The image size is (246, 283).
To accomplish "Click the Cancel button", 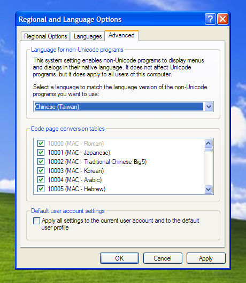I will (x=163, y=258).
